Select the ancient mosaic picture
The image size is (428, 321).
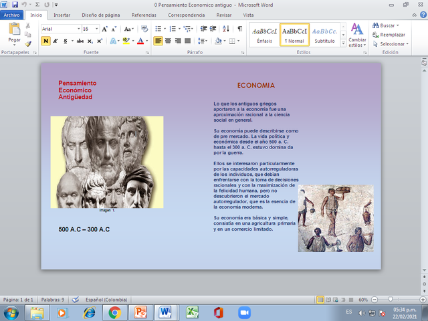pyautogui.click(x=336, y=219)
